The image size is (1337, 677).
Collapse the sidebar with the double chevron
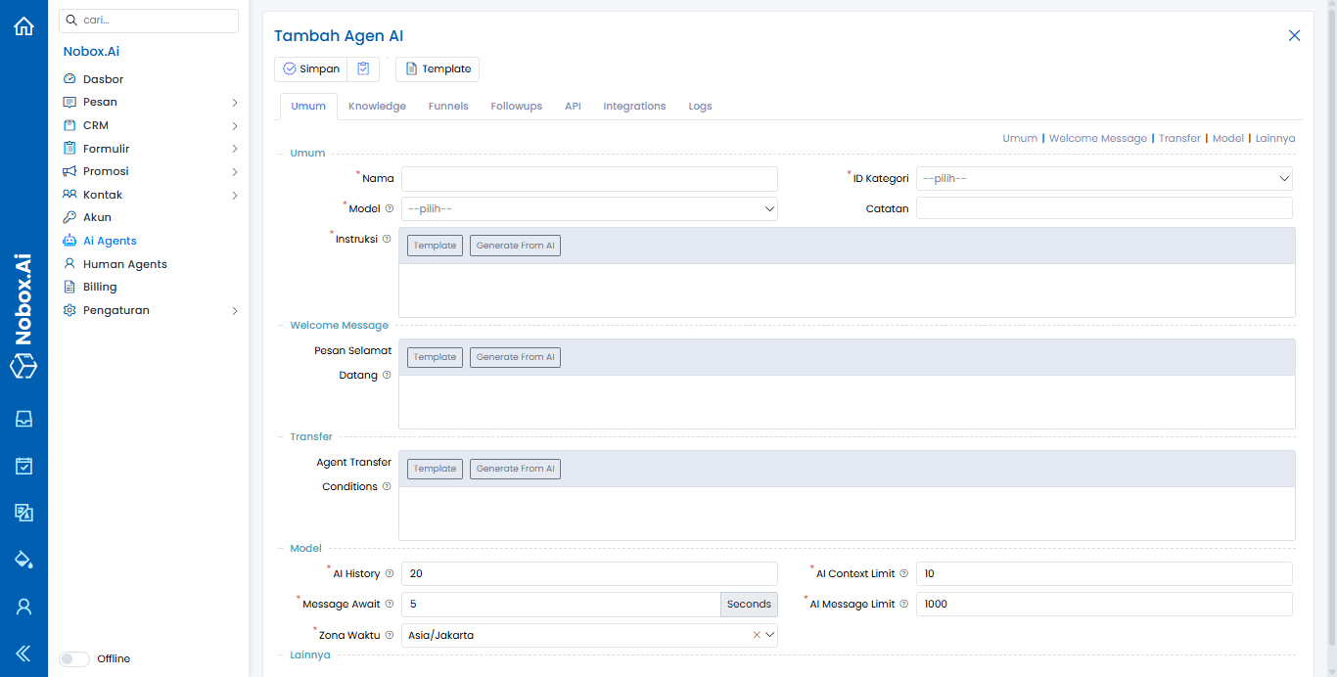click(x=23, y=654)
